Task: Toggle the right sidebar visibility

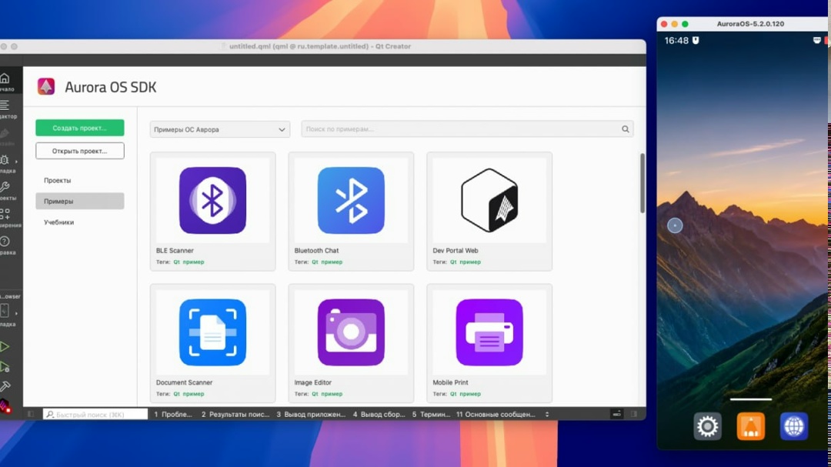Action: pos(634,414)
